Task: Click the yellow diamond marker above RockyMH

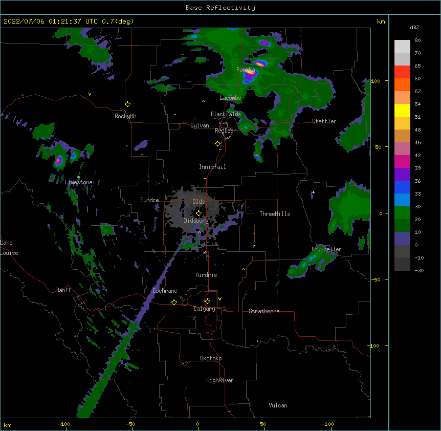Action: [127, 104]
